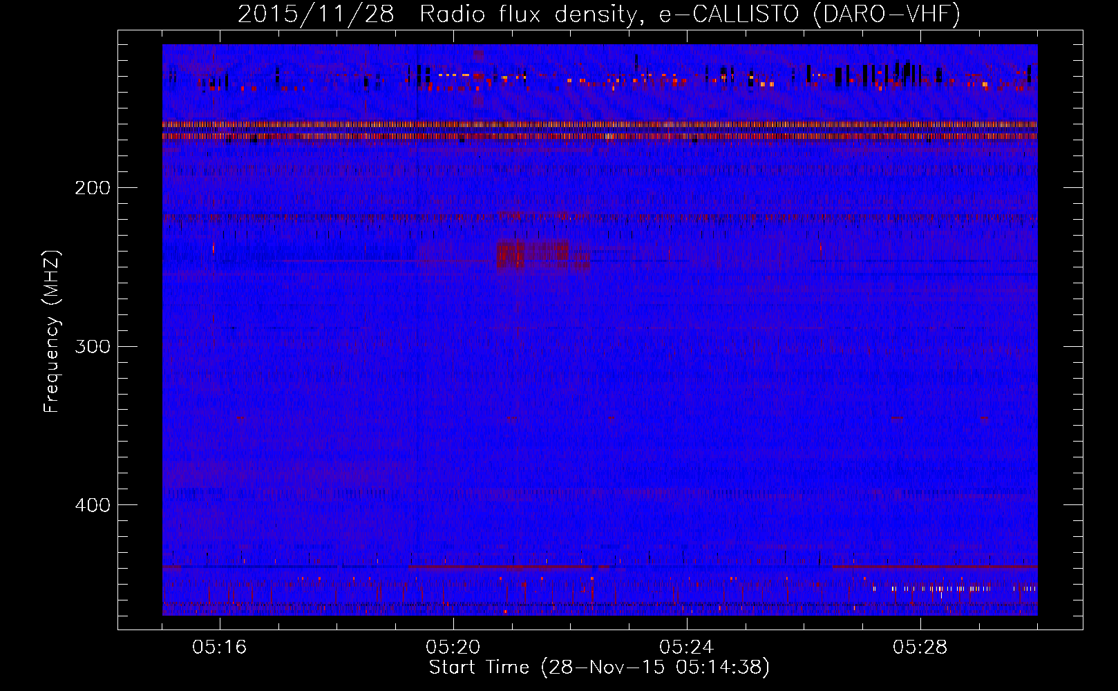Image resolution: width=1118 pixels, height=691 pixels.
Task: Select the 05:28 time tick label
Action: tap(920, 647)
